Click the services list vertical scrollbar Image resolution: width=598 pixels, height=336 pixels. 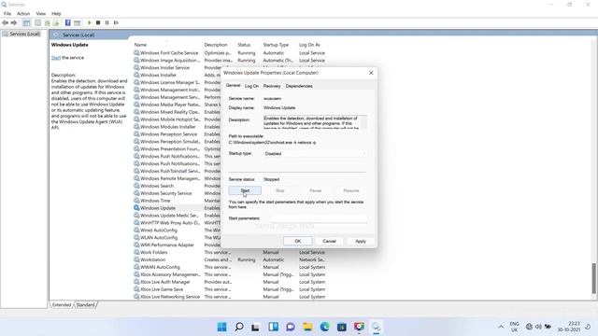click(594, 278)
